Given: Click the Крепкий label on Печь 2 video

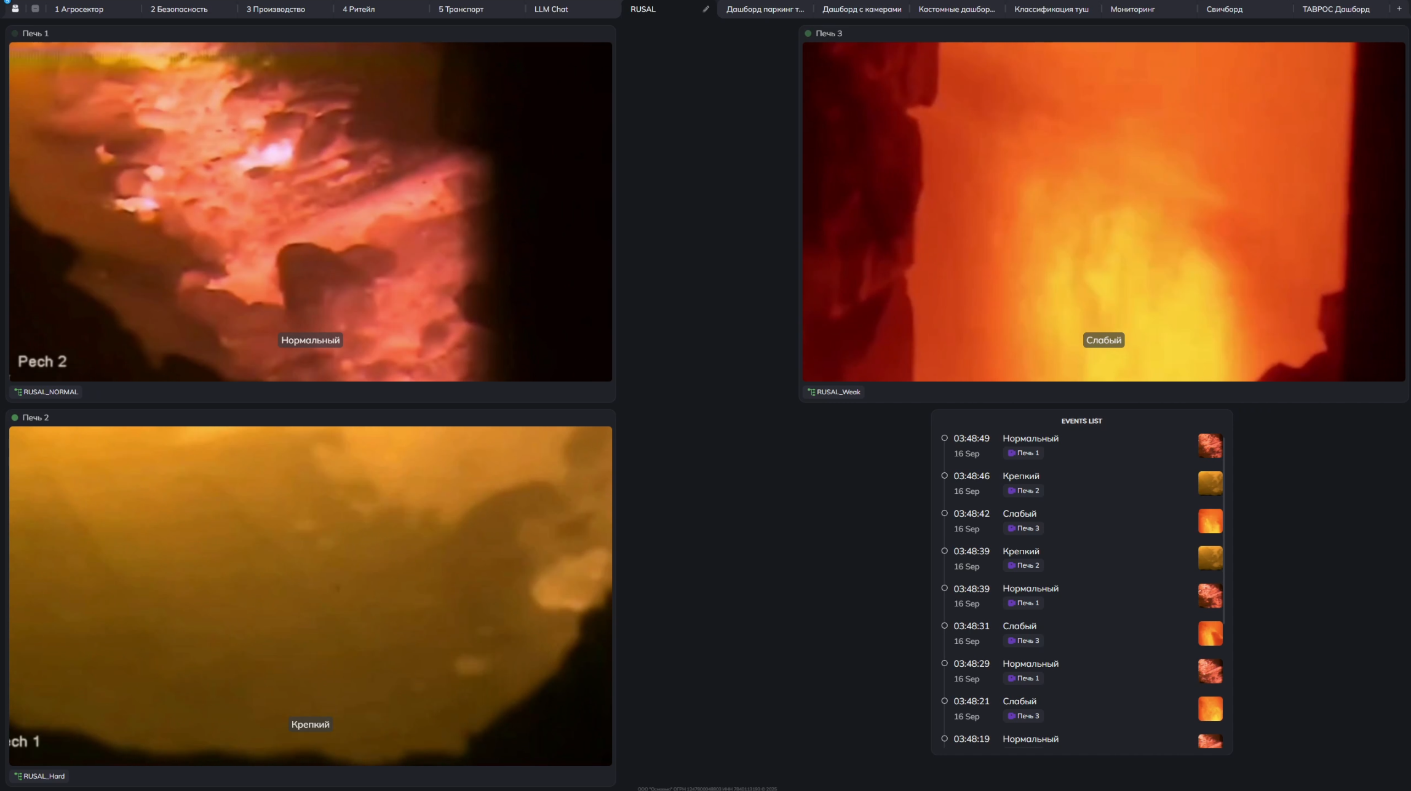Looking at the screenshot, I should 310,725.
